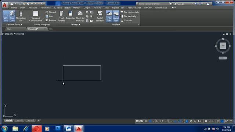Click the Windows Start button
This screenshot has width=235, height=132.
[x=5, y=129]
